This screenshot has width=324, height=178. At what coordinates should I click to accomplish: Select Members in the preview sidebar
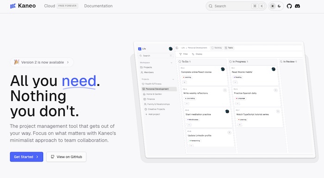147,72
